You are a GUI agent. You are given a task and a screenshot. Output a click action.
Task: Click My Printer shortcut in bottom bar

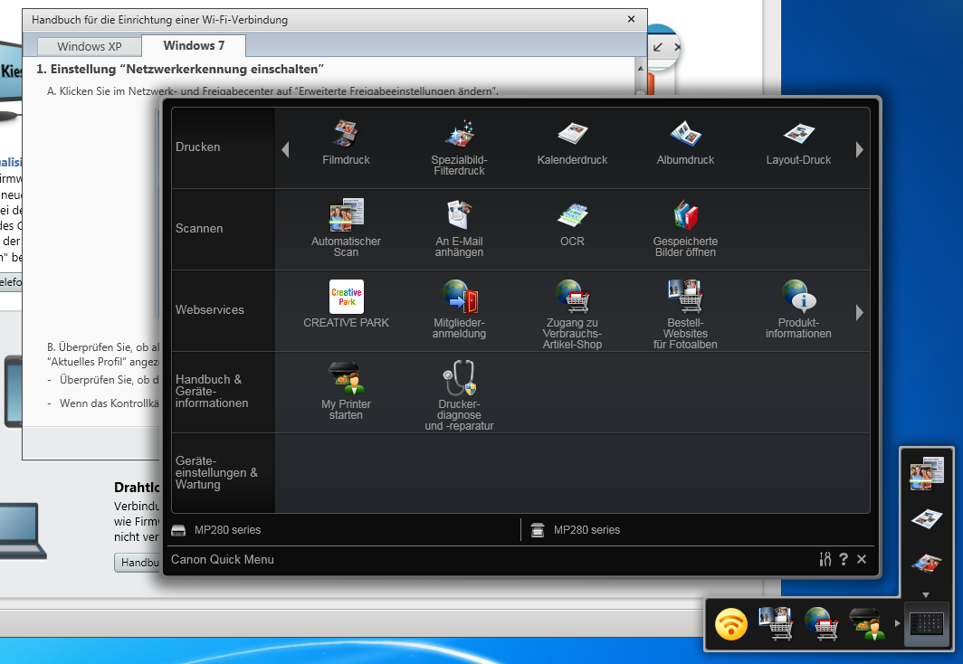(x=866, y=623)
